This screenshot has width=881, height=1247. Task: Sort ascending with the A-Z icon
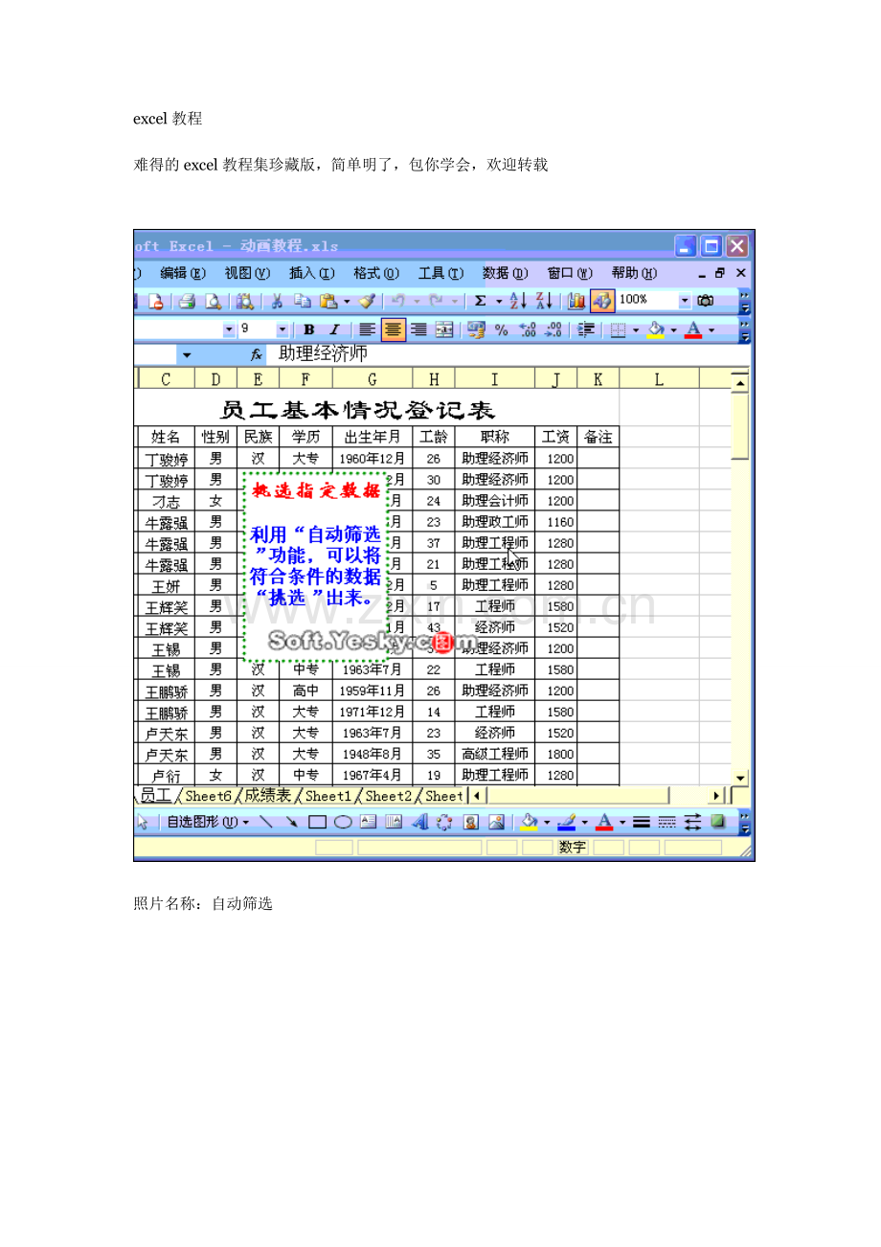(x=518, y=301)
